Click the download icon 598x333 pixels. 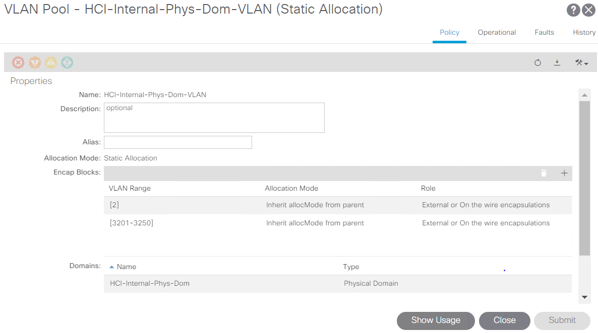pos(557,62)
